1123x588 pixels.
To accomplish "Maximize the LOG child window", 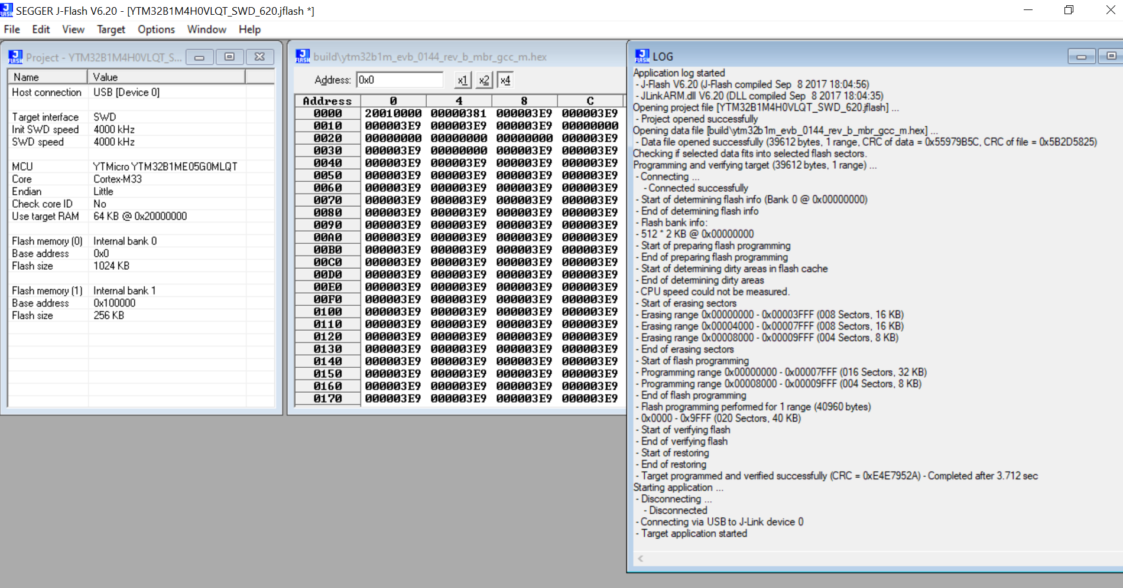I will (1111, 56).
